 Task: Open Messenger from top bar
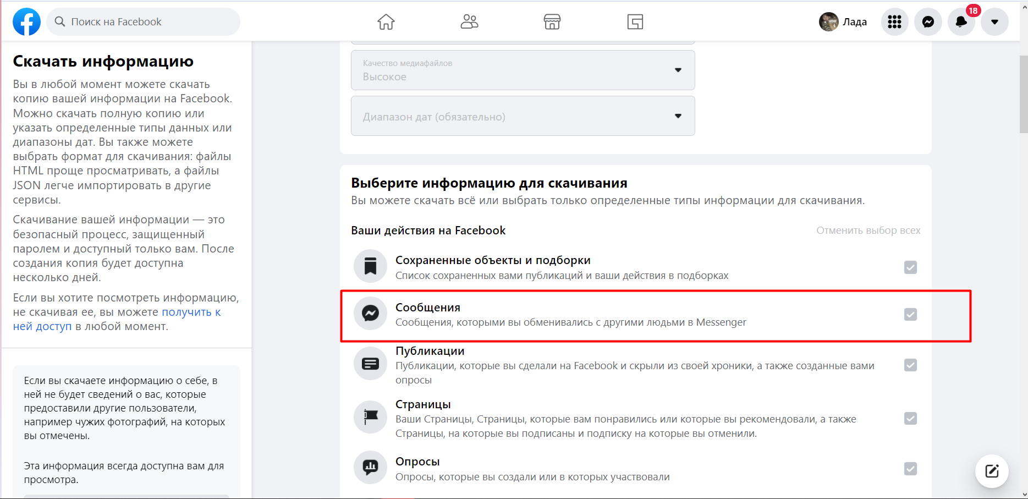928,22
